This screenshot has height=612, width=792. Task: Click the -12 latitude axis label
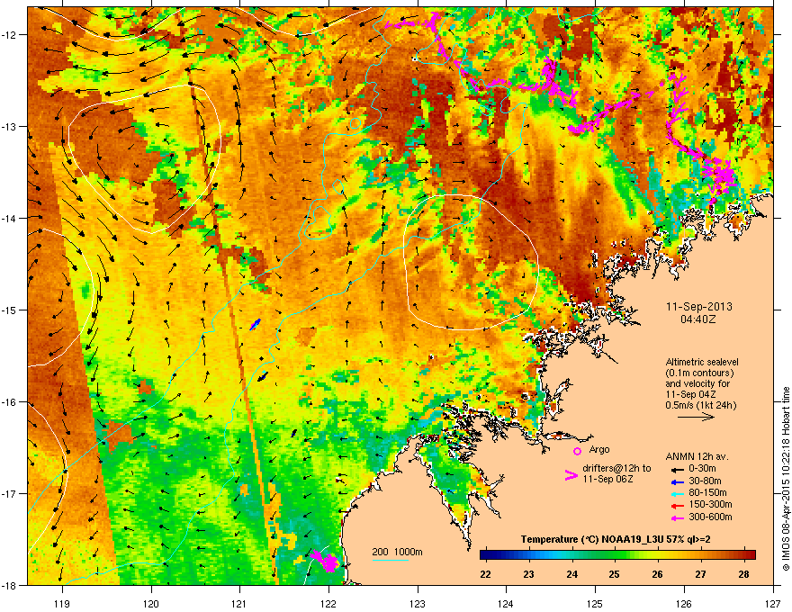coord(9,34)
